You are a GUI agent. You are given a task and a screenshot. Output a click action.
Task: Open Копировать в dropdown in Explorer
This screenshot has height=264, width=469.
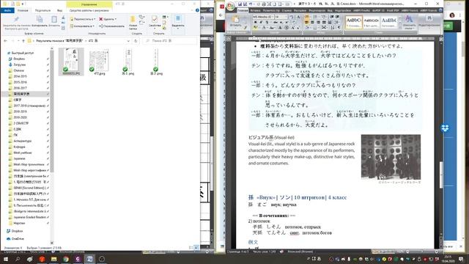(x=82, y=26)
